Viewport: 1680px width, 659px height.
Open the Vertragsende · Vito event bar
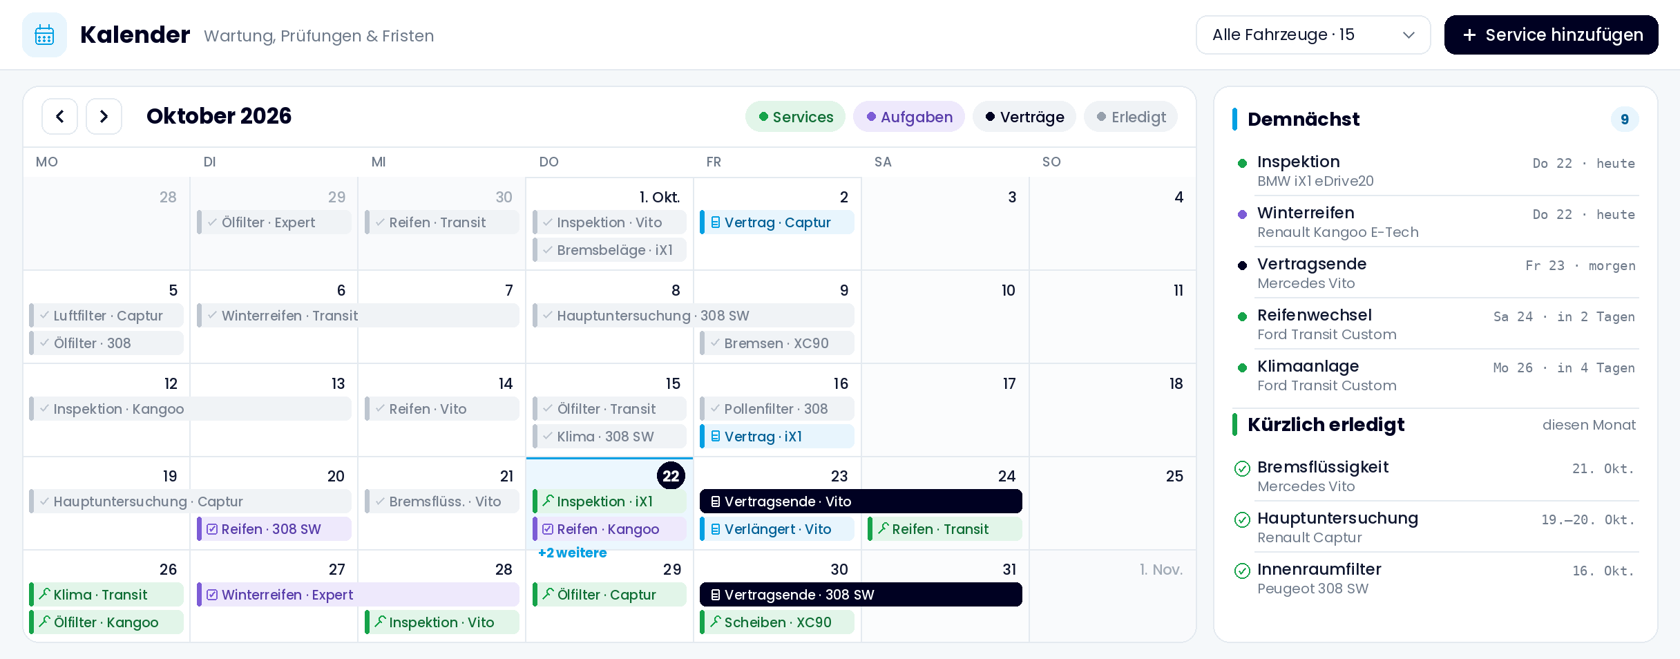click(861, 502)
